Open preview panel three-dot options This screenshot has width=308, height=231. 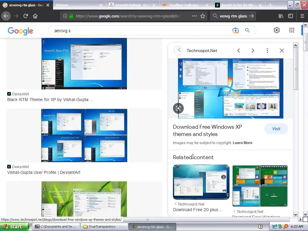[267, 51]
